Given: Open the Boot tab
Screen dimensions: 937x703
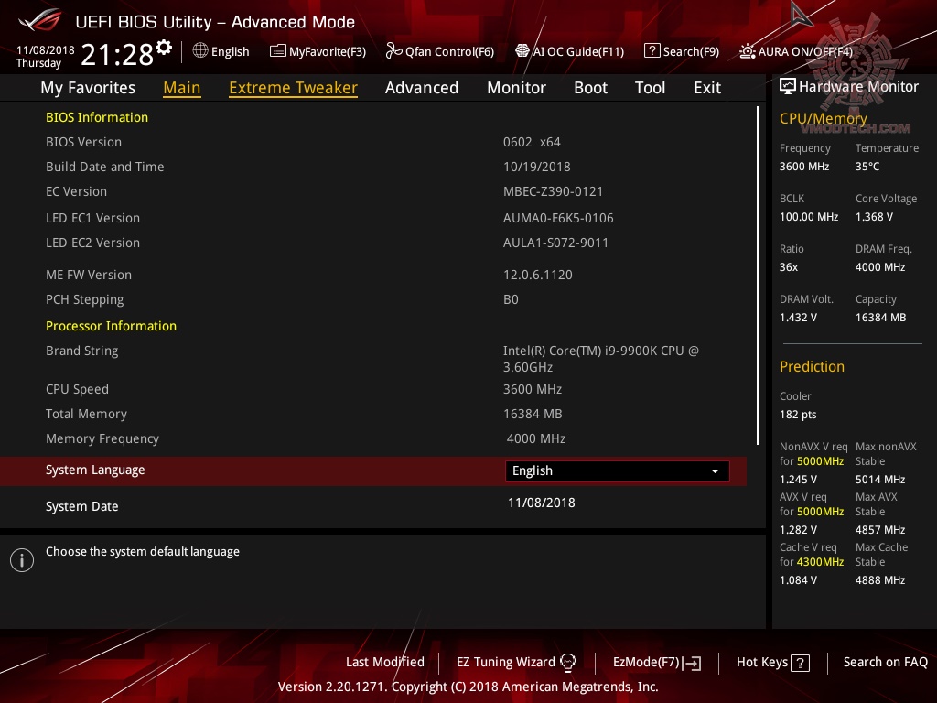Looking at the screenshot, I should click(590, 88).
